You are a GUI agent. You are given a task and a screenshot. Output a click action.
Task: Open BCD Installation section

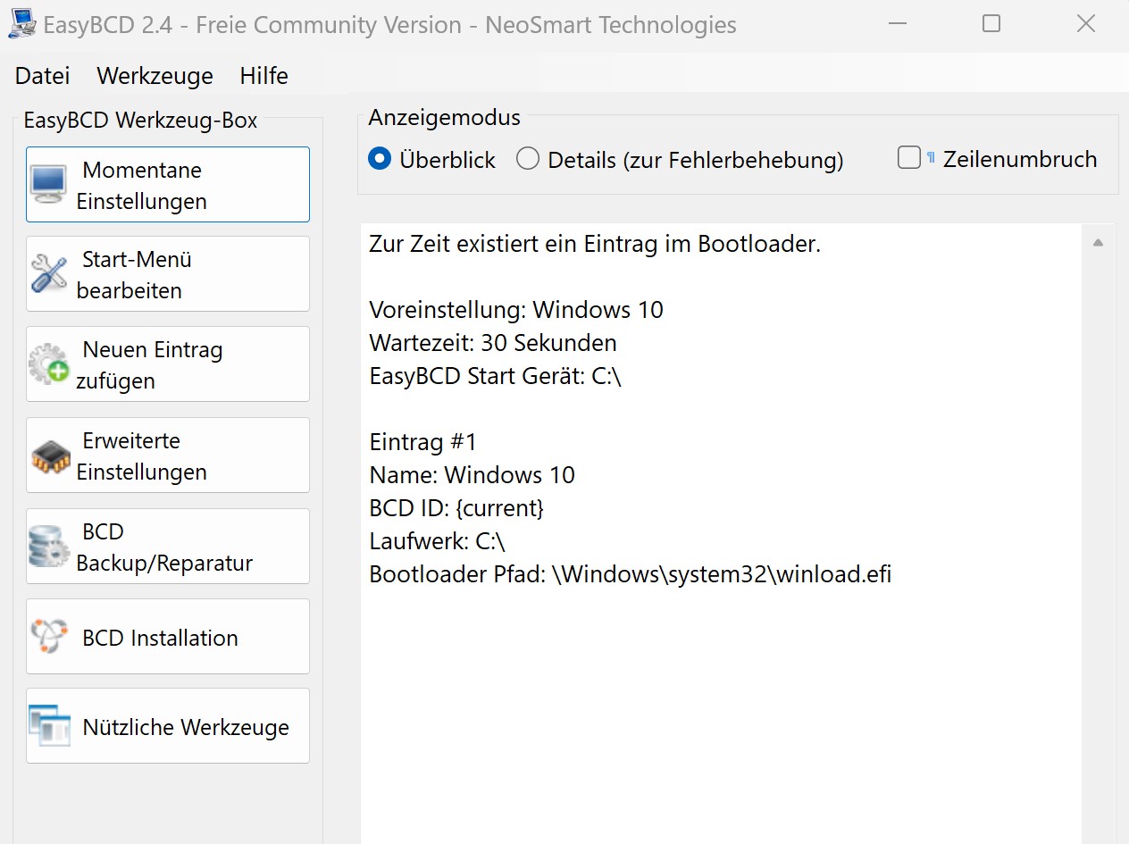coord(168,637)
